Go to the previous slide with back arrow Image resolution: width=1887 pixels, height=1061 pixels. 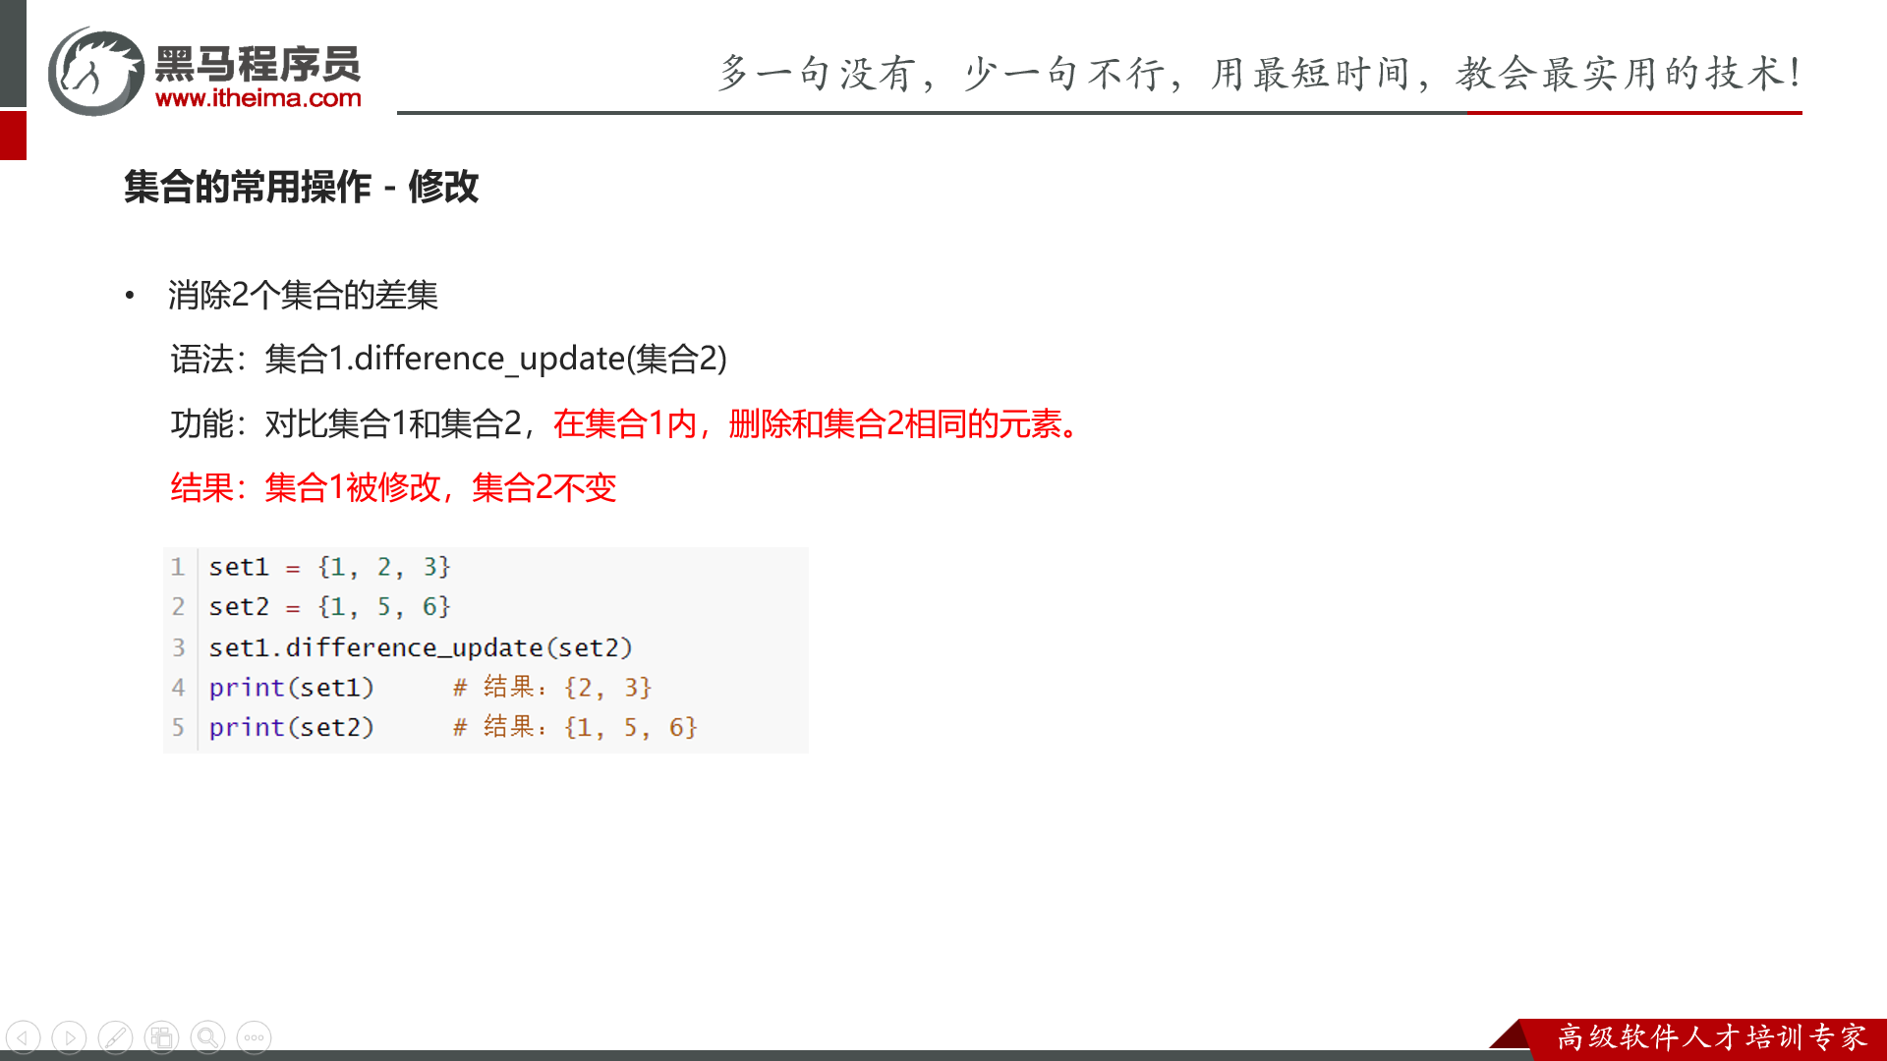[x=24, y=1037]
